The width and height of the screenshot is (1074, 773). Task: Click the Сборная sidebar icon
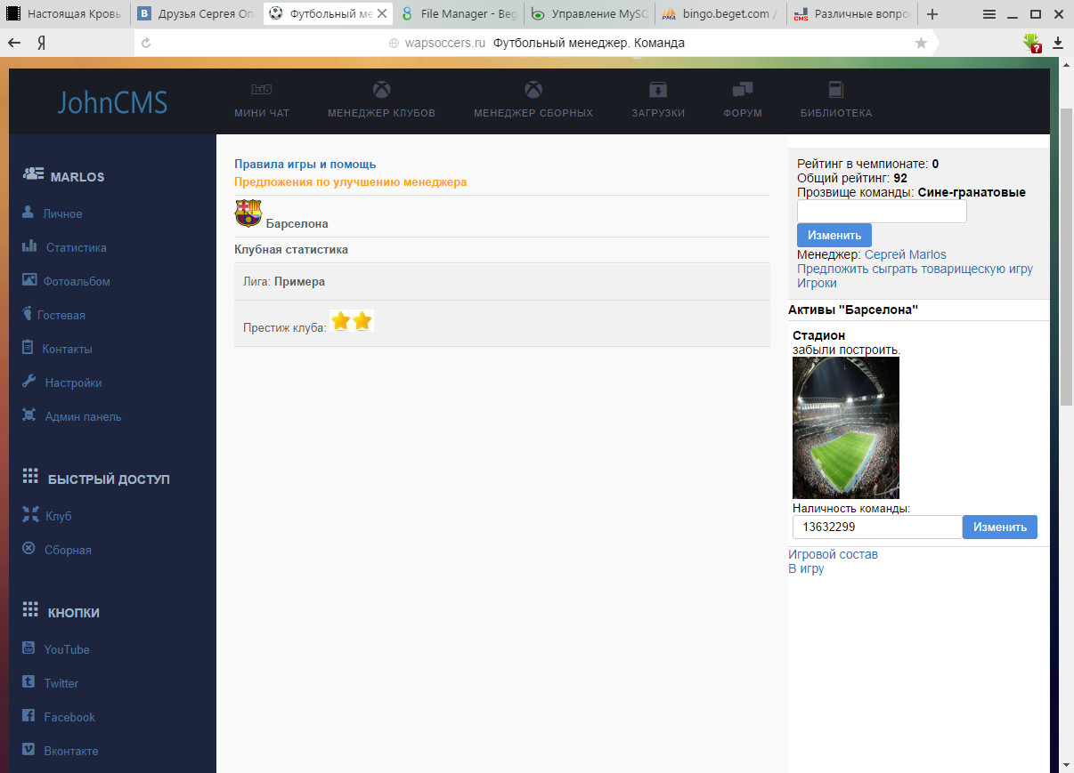point(28,549)
